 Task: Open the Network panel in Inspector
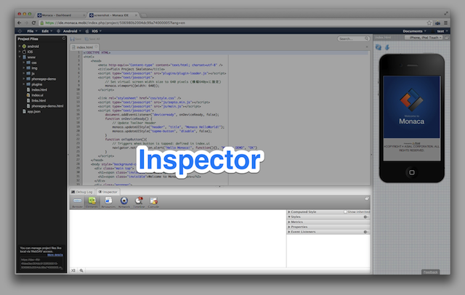(x=124, y=202)
